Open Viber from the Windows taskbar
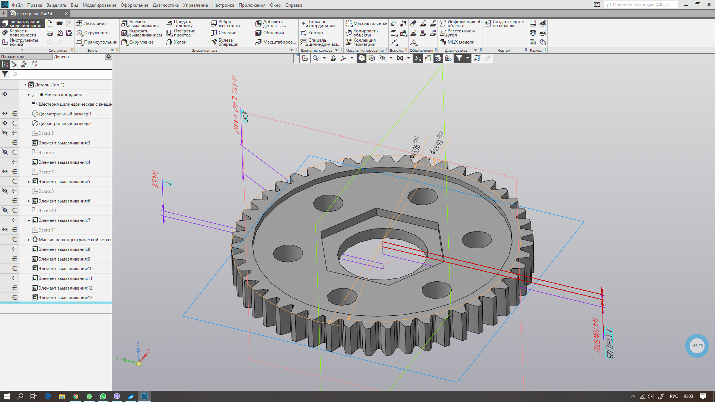This screenshot has width=715, height=402. coord(117,396)
